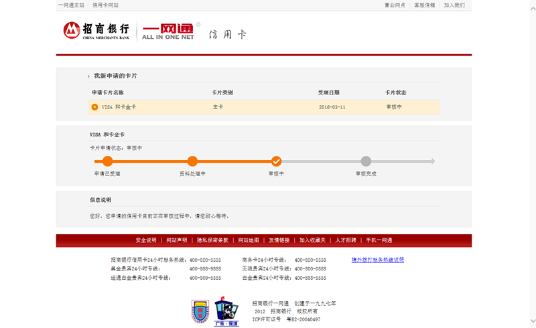Click the 一网通 All In One Net logo

coord(168,31)
